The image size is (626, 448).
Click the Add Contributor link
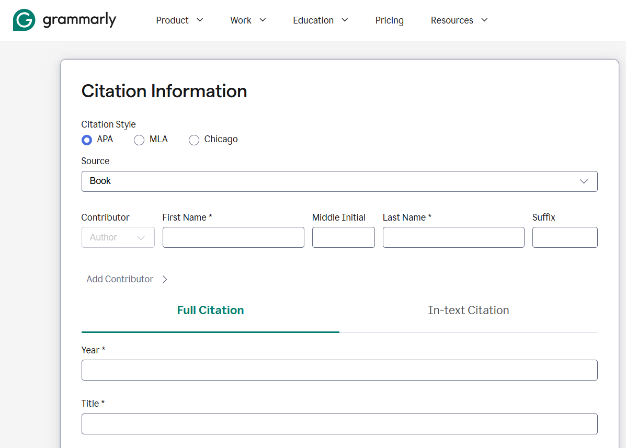click(120, 279)
